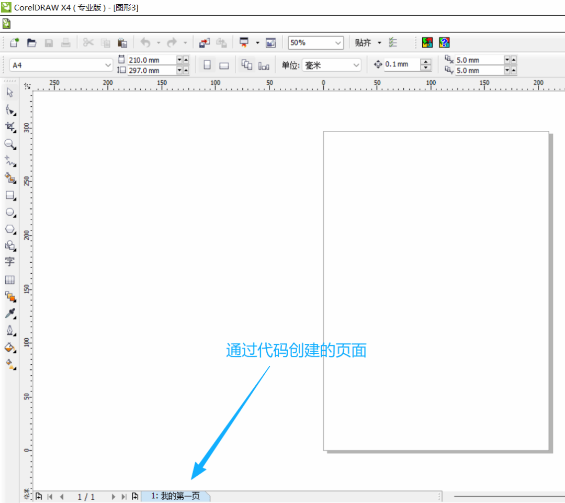Pick the Ellipse tool

10,212
